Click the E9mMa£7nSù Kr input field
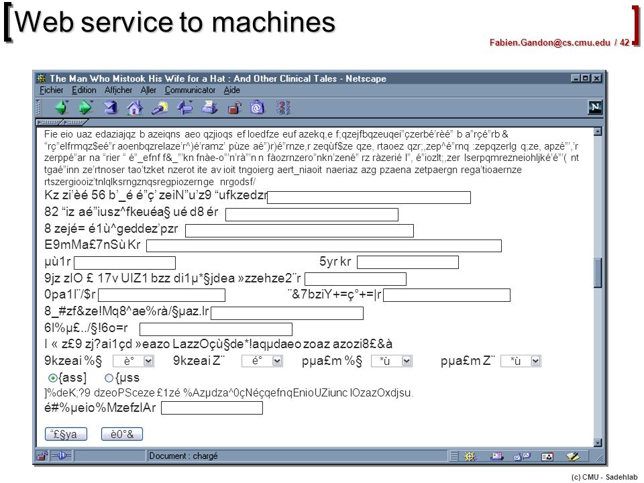This screenshot has height=483, width=644. tap(324, 246)
